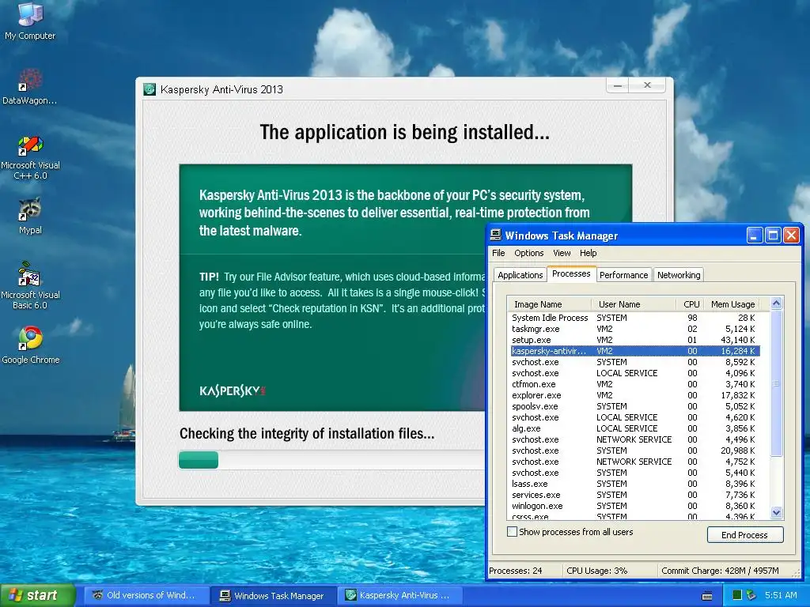Open the Start menu
The height and width of the screenshot is (607, 810).
[36, 595]
